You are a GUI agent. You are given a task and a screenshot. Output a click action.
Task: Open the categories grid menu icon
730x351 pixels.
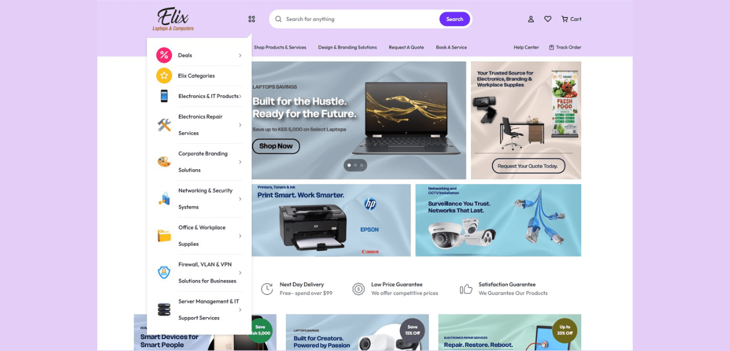coord(251,19)
